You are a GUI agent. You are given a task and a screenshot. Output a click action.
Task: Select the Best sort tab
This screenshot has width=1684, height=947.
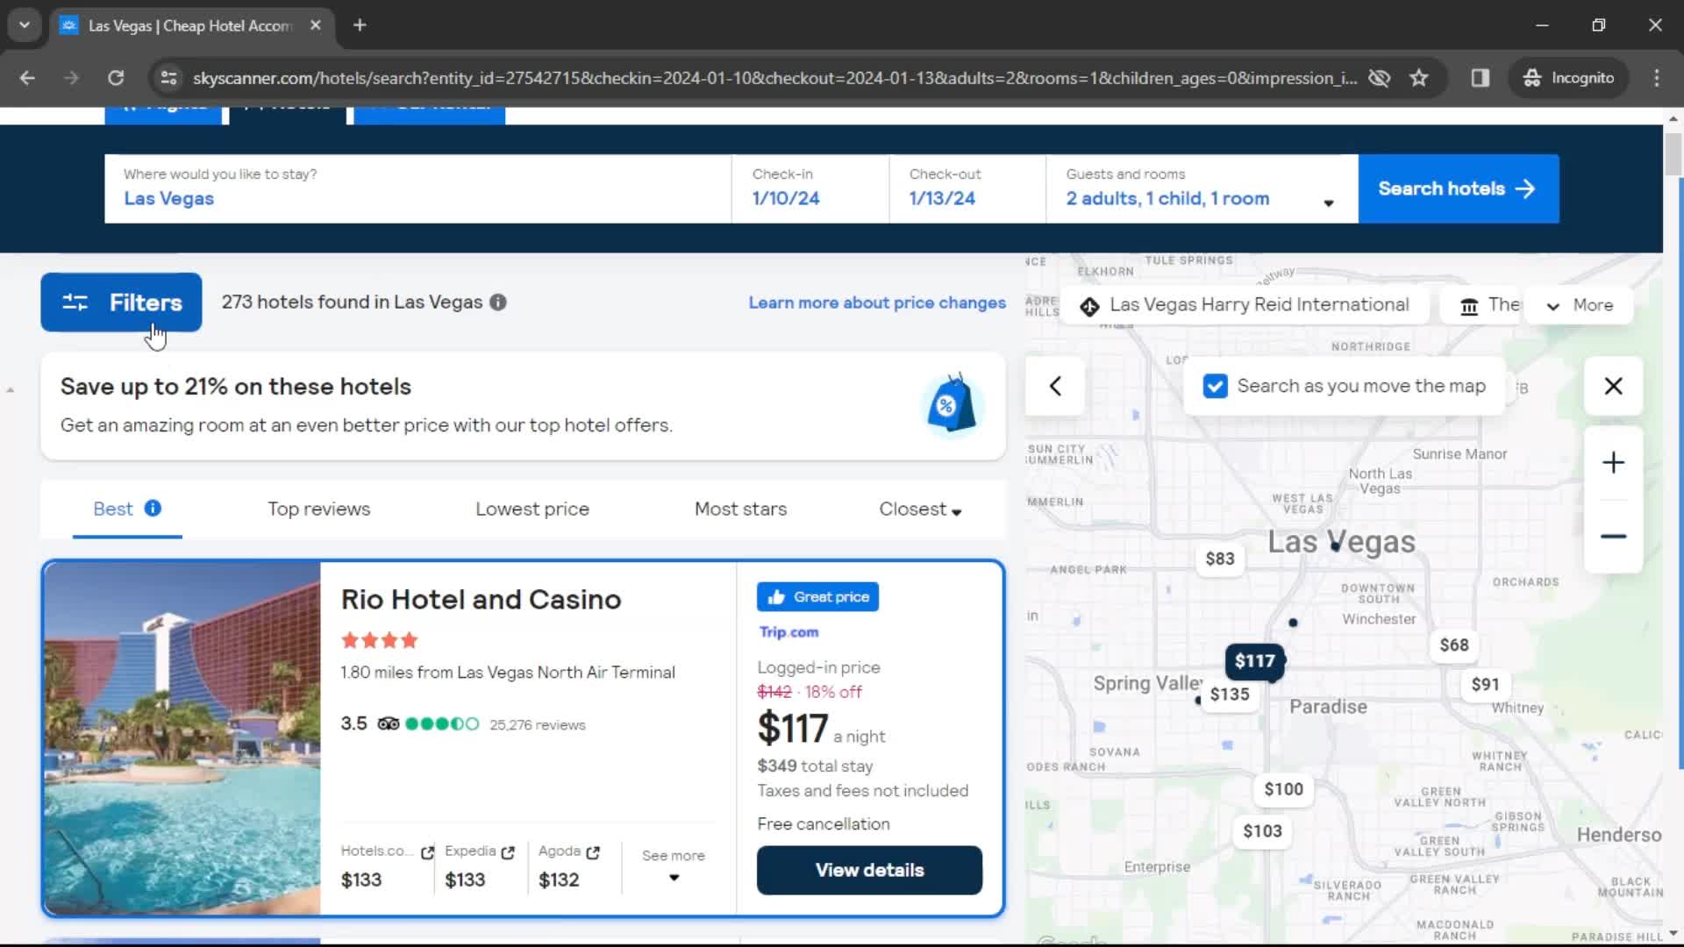point(113,509)
